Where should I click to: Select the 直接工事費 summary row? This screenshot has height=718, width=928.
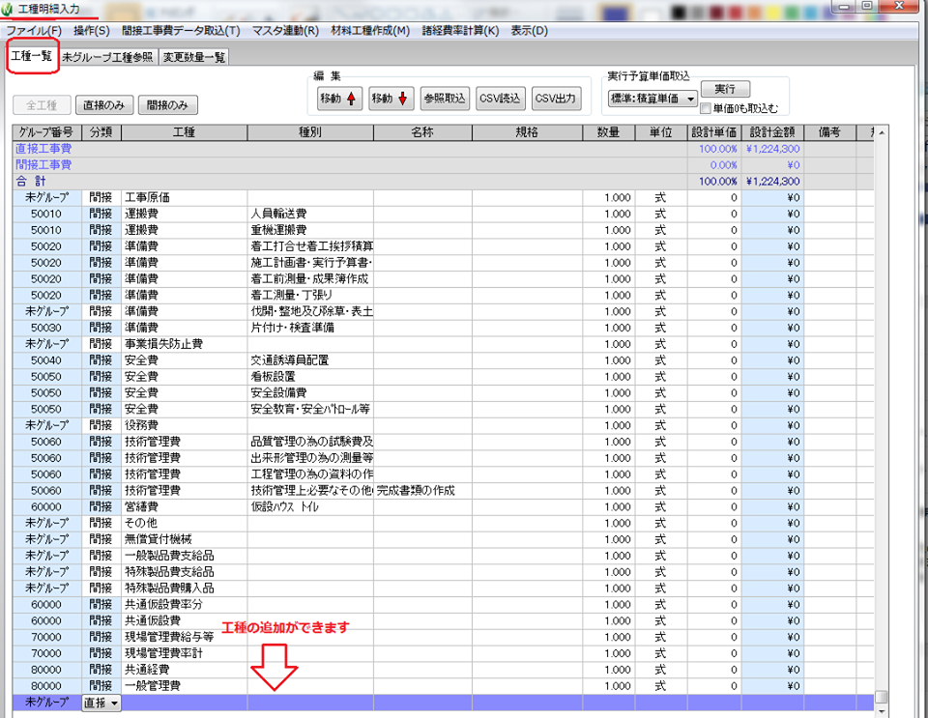click(443, 149)
